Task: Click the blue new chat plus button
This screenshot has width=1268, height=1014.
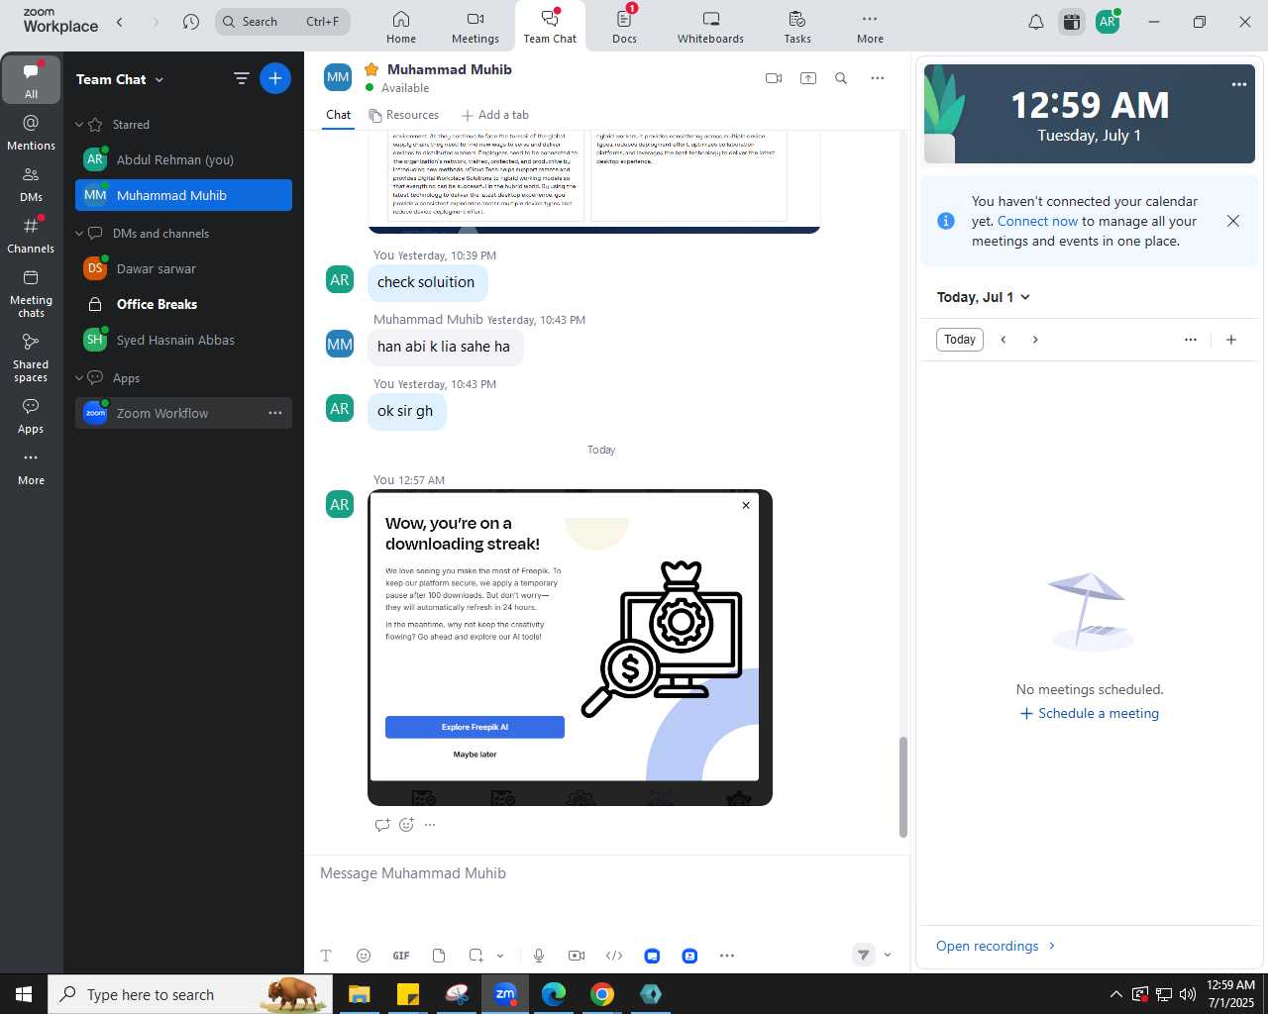Action: tap(275, 78)
